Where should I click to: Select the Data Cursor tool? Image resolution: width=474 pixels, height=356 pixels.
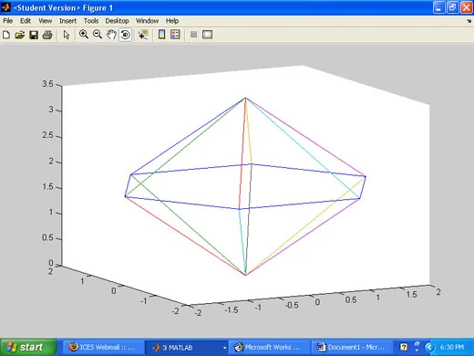coord(143,35)
